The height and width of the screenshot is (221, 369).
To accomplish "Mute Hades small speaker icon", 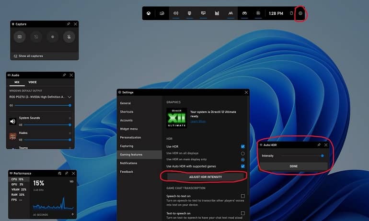I will pos(21,140).
